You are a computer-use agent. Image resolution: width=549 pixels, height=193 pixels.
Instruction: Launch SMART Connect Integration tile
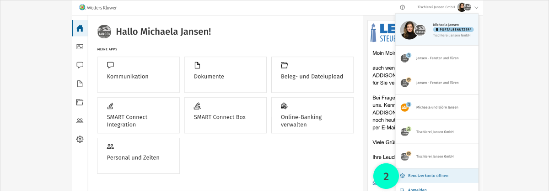pyautogui.click(x=138, y=115)
